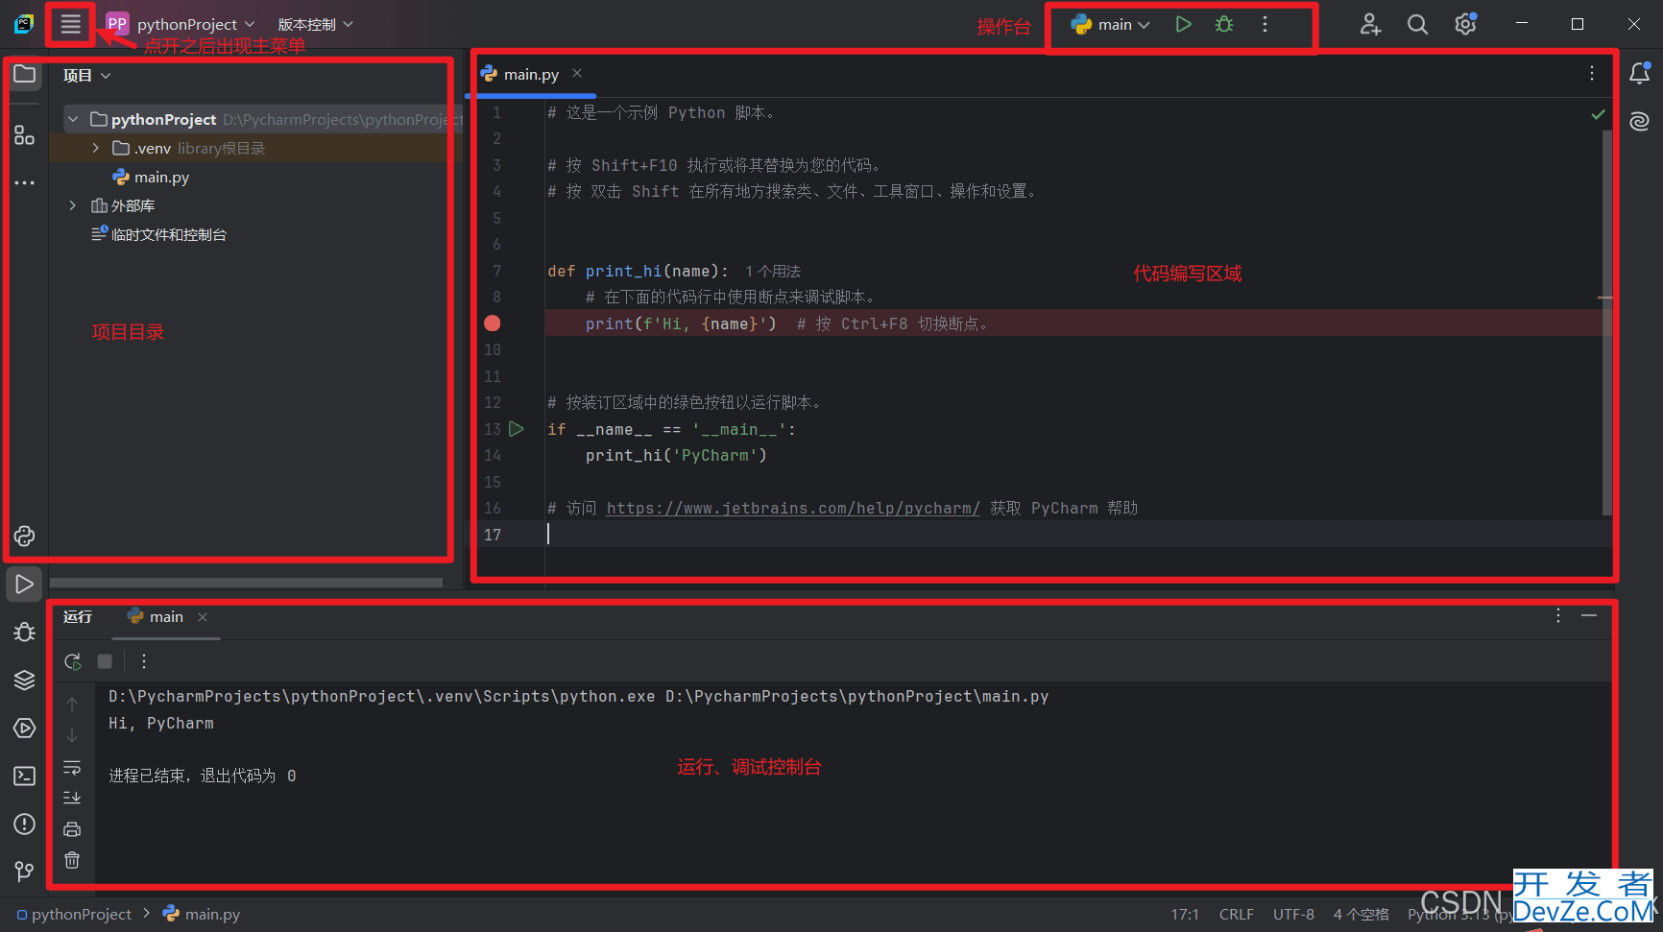Change 4 个空格 indent setting
Image resolution: width=1663 pixels, height=932 pixels.
(1361, 914)
